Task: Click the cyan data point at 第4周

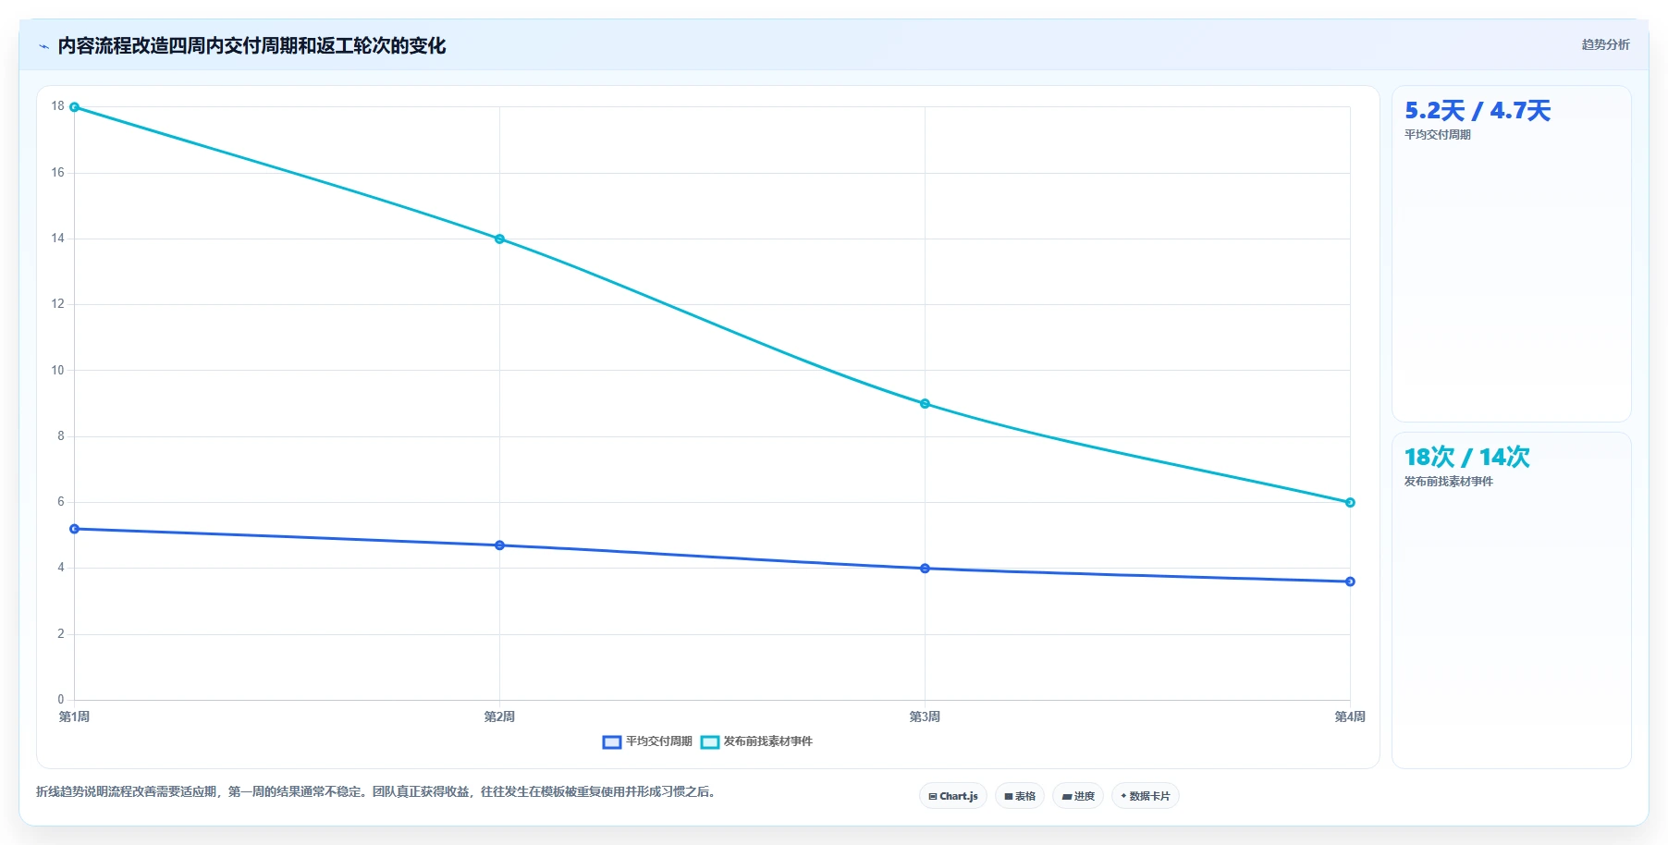Action: 1350,503
